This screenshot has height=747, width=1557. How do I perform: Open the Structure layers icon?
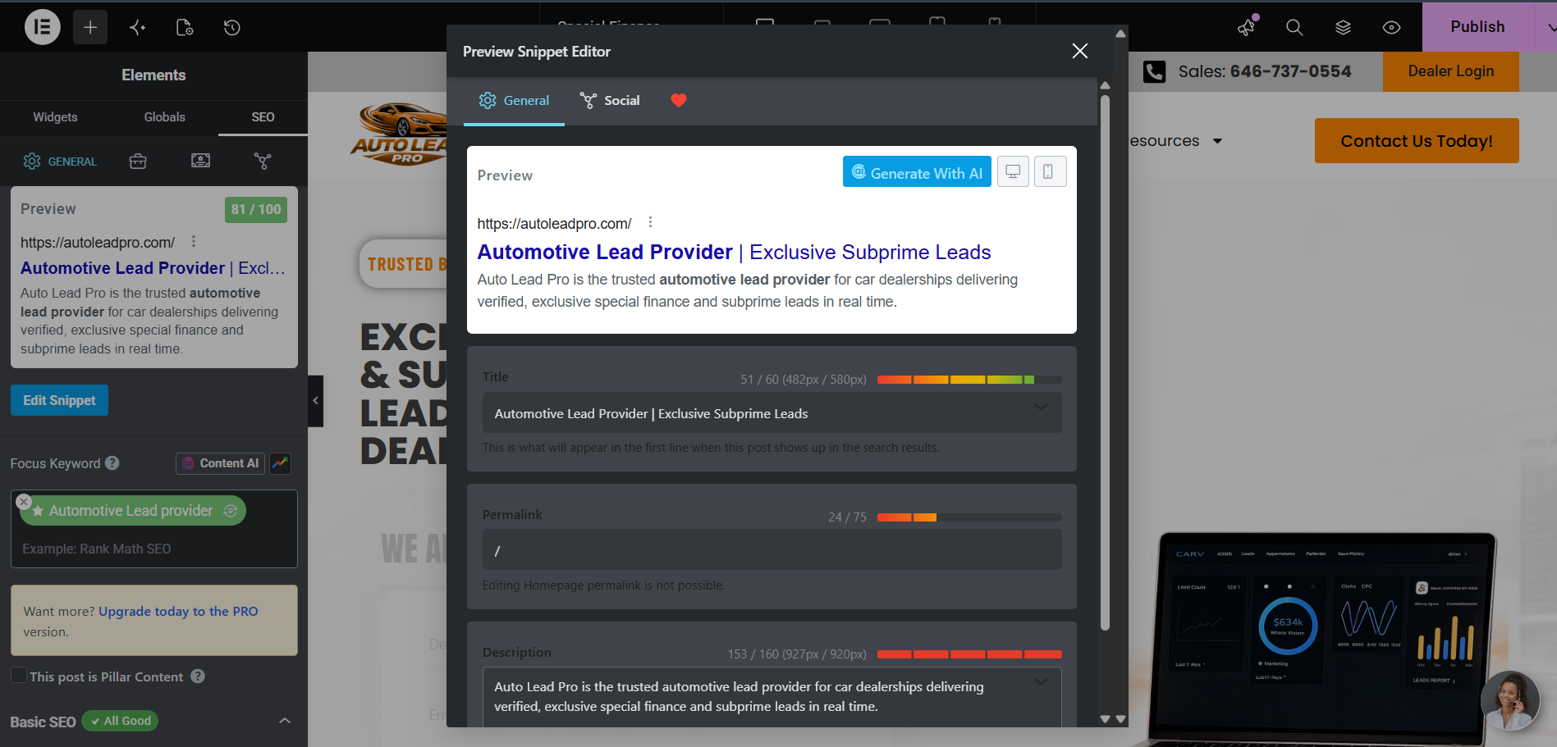point(1343,27)
